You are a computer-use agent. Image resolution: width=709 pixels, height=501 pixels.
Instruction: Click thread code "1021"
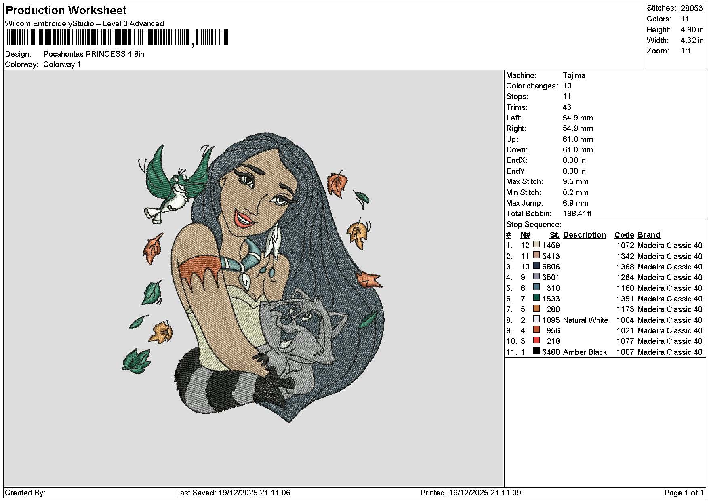pos(625,331)
